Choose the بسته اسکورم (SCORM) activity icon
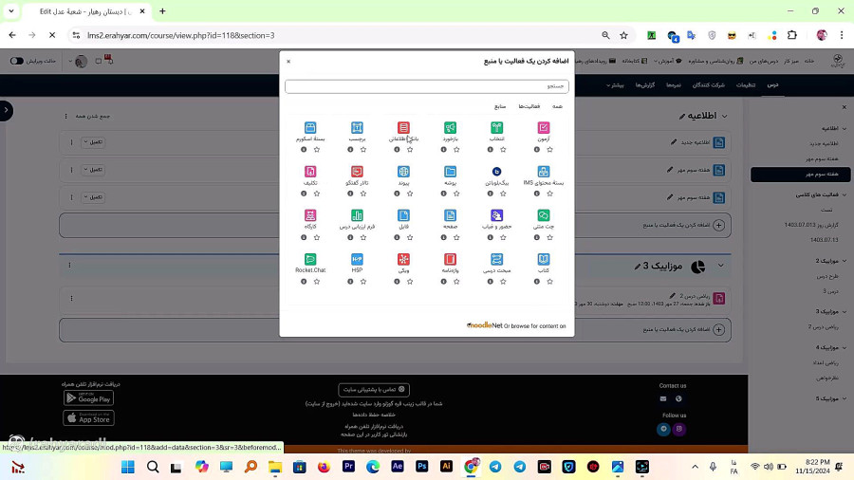 (310, 128)
